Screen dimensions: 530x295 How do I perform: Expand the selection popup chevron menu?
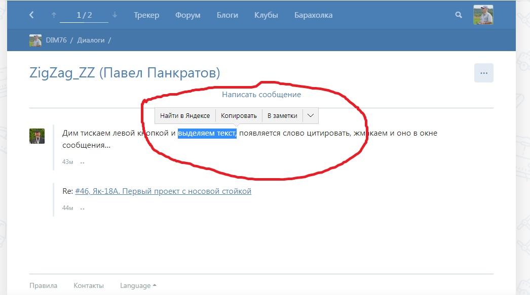click(x=311, y=116)
